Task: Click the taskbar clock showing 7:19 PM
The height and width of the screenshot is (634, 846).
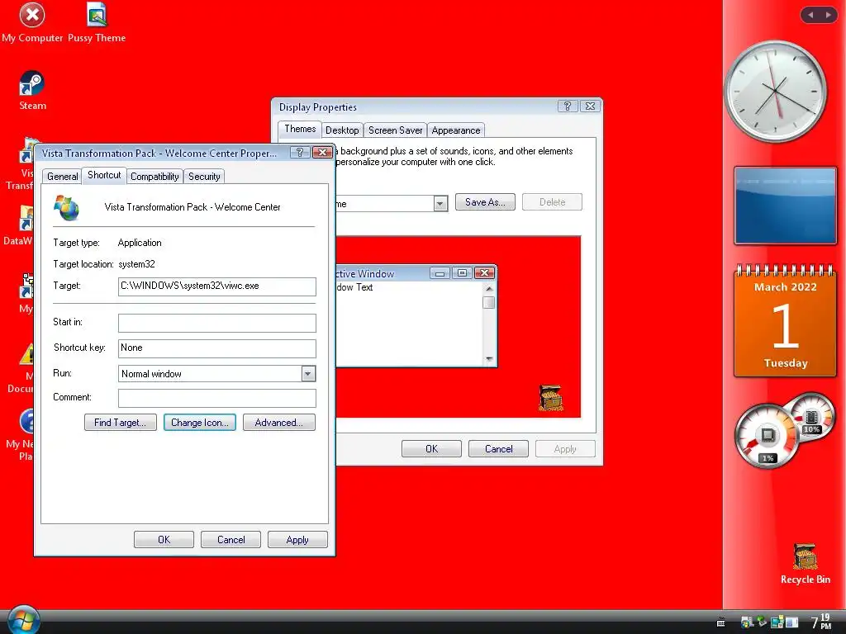Action: 820,622
